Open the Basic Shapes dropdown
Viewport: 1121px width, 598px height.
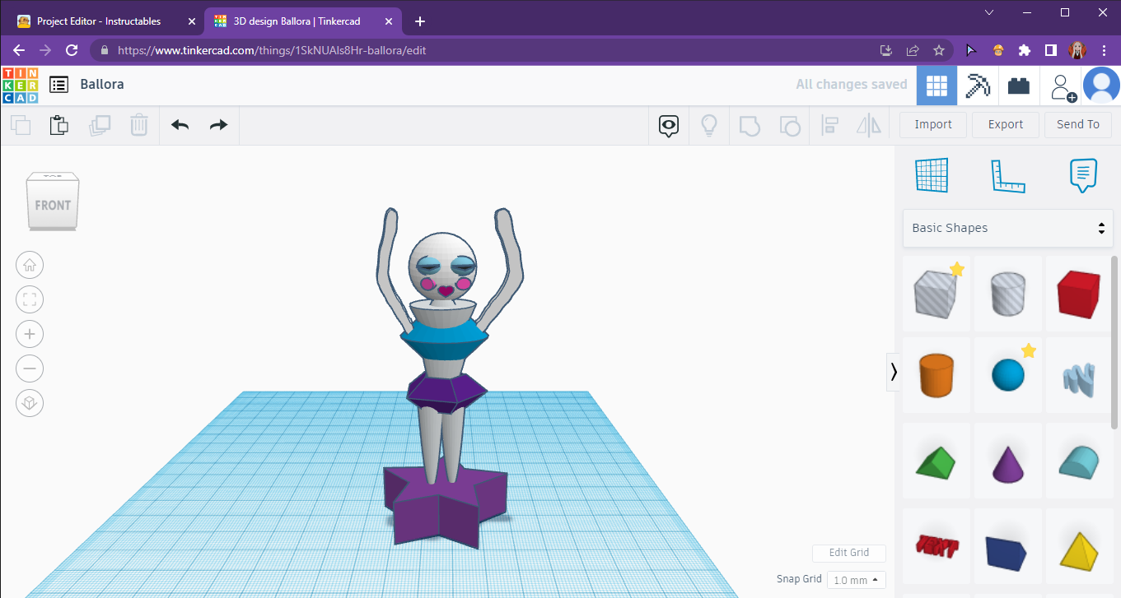coord(1007,228)
